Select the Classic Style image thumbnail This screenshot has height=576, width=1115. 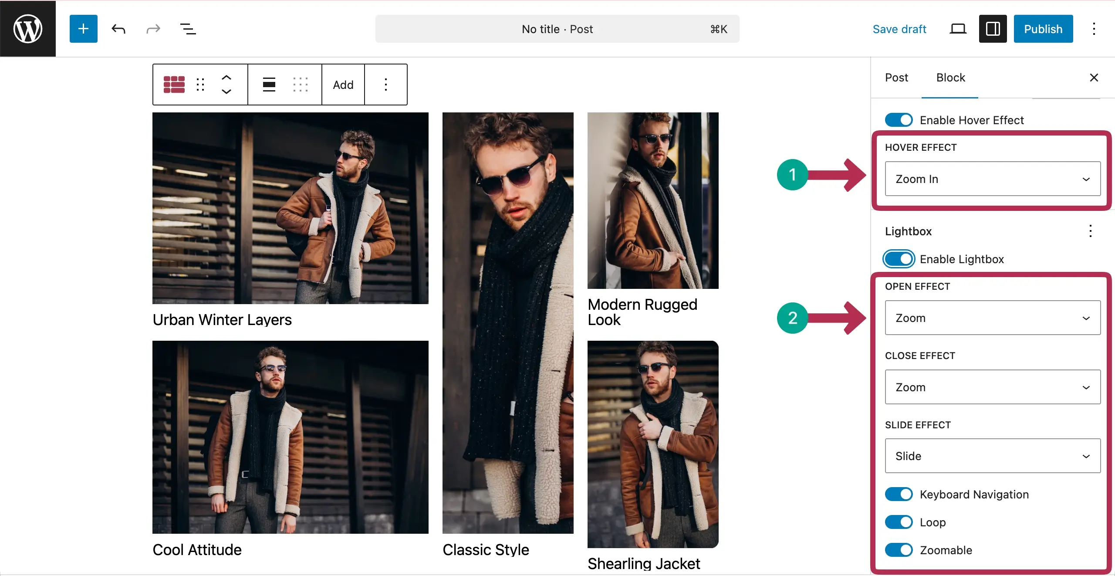508,322
